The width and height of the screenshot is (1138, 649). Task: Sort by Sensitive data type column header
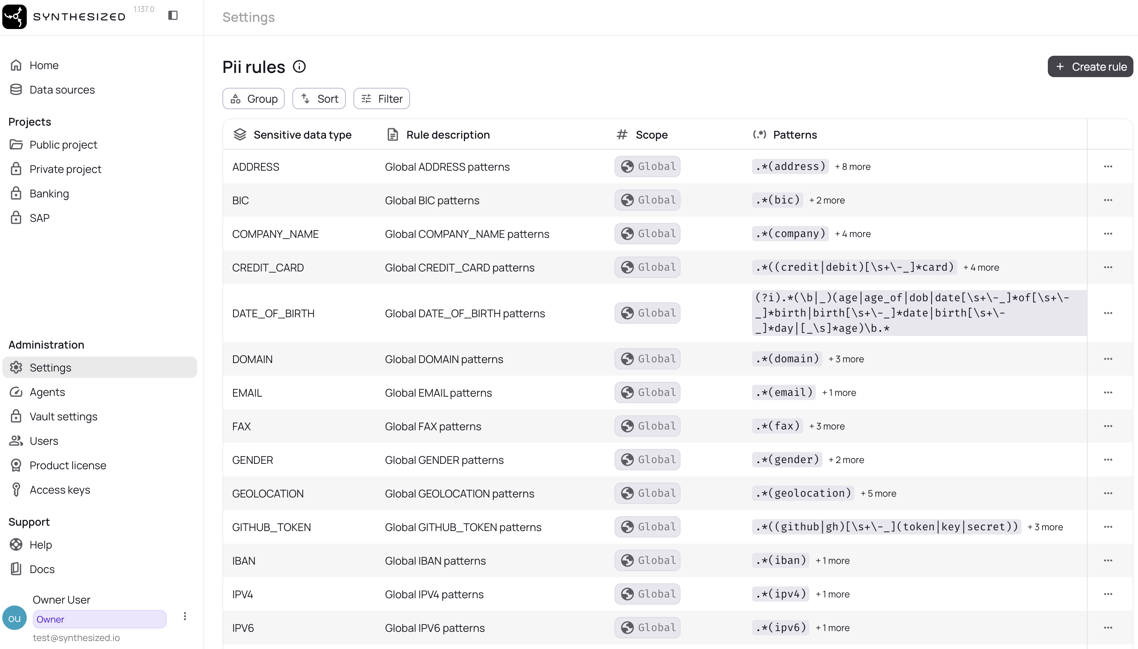click(x=302, y=135)
